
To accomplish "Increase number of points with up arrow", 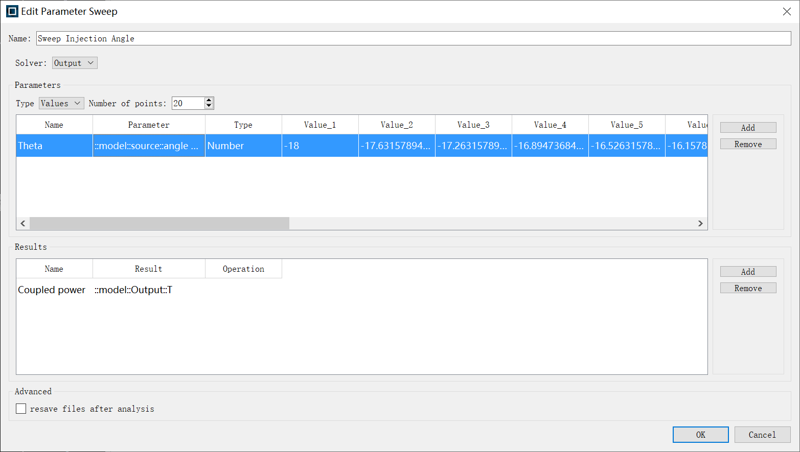I will coord(209,100).
